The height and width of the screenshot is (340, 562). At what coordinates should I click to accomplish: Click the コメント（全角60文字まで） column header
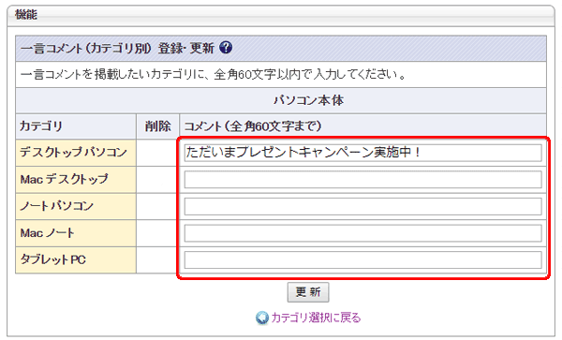252,126
